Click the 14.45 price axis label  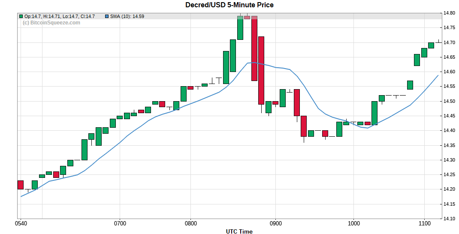pos(449,116)
